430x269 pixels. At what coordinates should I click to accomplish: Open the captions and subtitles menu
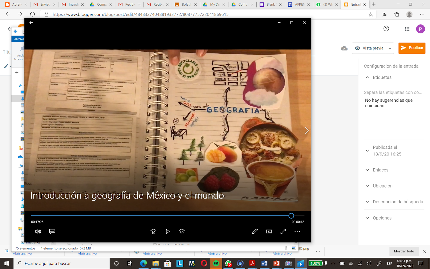coord(52,231)
